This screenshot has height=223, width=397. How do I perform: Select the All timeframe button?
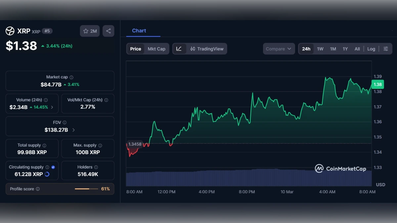357,49
